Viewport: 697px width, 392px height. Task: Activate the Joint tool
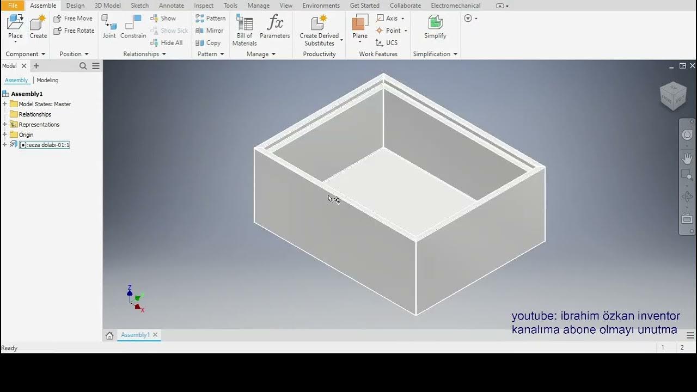click(109, 27)
